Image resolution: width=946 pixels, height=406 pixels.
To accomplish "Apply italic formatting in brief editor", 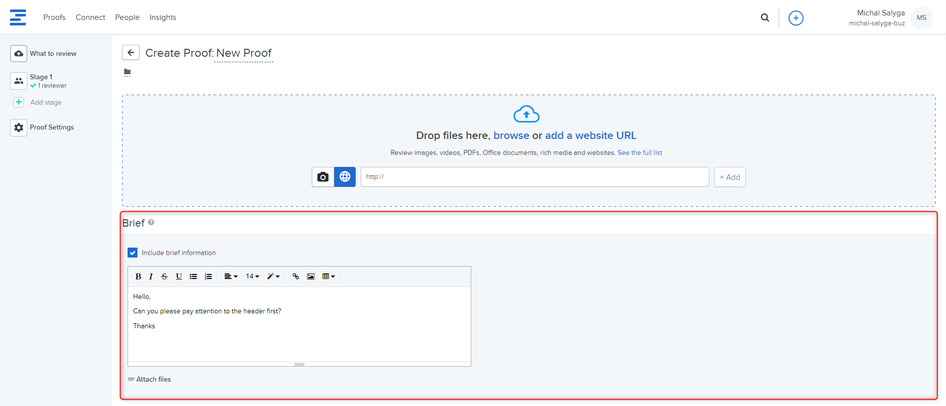I will pyautogui.click(x=151, y=276).
